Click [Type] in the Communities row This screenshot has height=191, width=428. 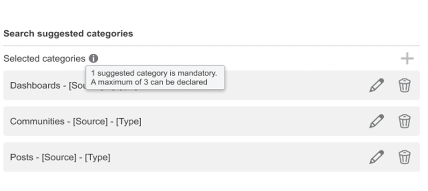click(x=129, y=121)
